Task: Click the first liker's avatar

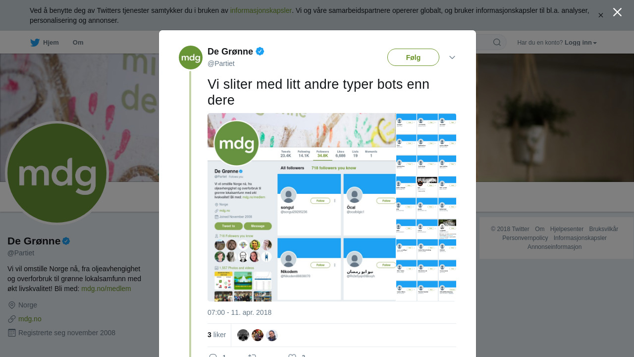Action: 243,335
